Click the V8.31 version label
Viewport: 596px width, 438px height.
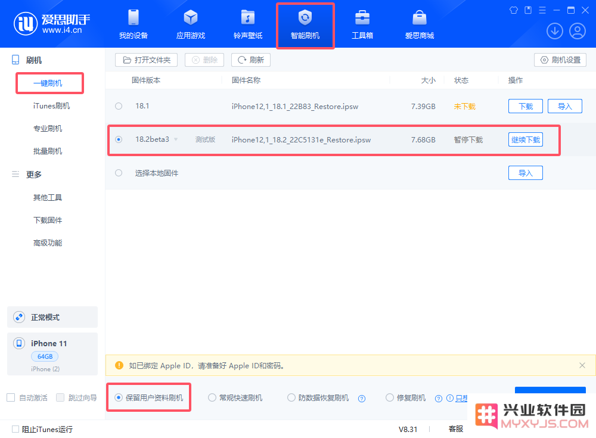(408, 429)
